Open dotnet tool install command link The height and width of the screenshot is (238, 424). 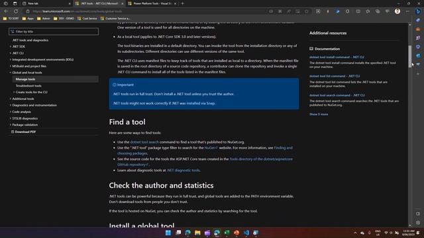point(337,57)
